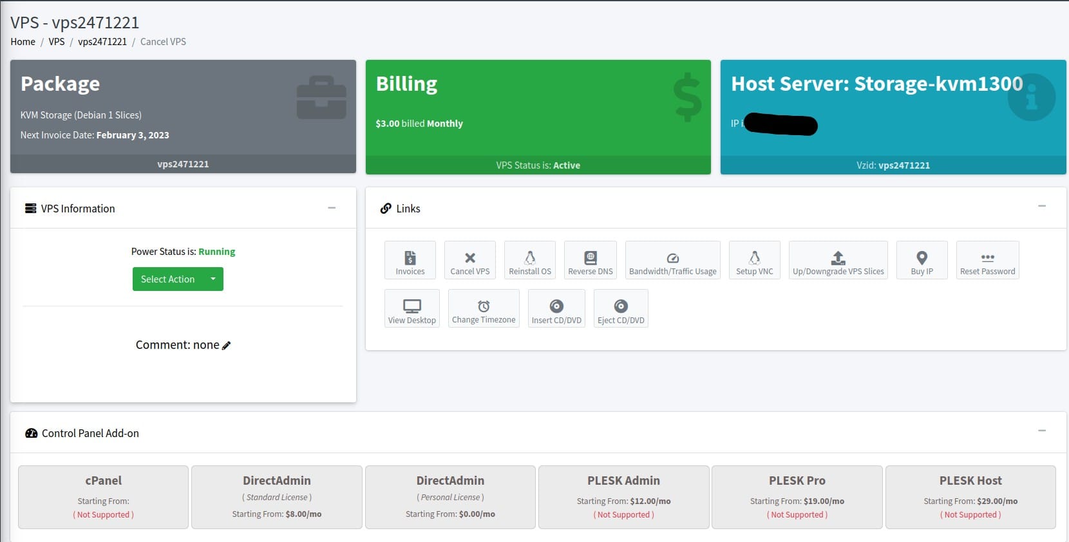Click KVM Storage (Debian 1 Slices) text
The width and height of the screenshot is (1069, 542).
[81, 115]
